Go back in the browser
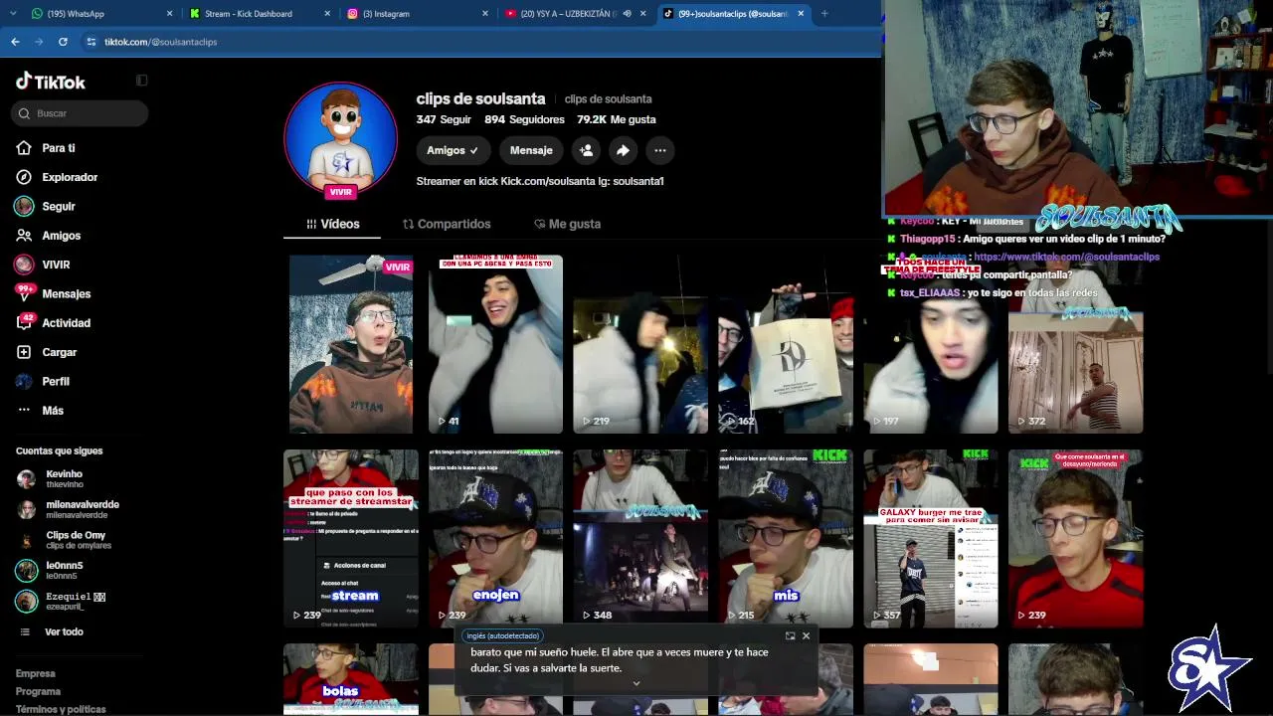Viewport: 1273px width, 716px height. click(x=15, y=42)
